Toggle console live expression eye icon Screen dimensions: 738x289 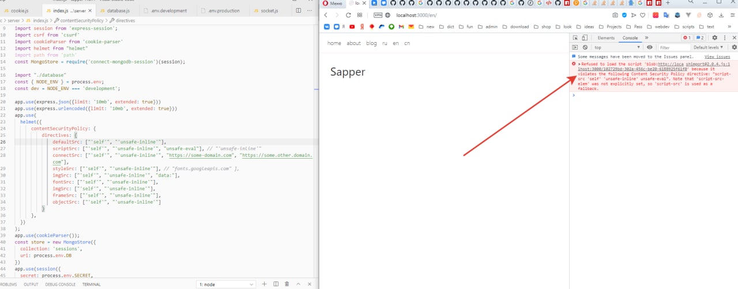(650, 47)
